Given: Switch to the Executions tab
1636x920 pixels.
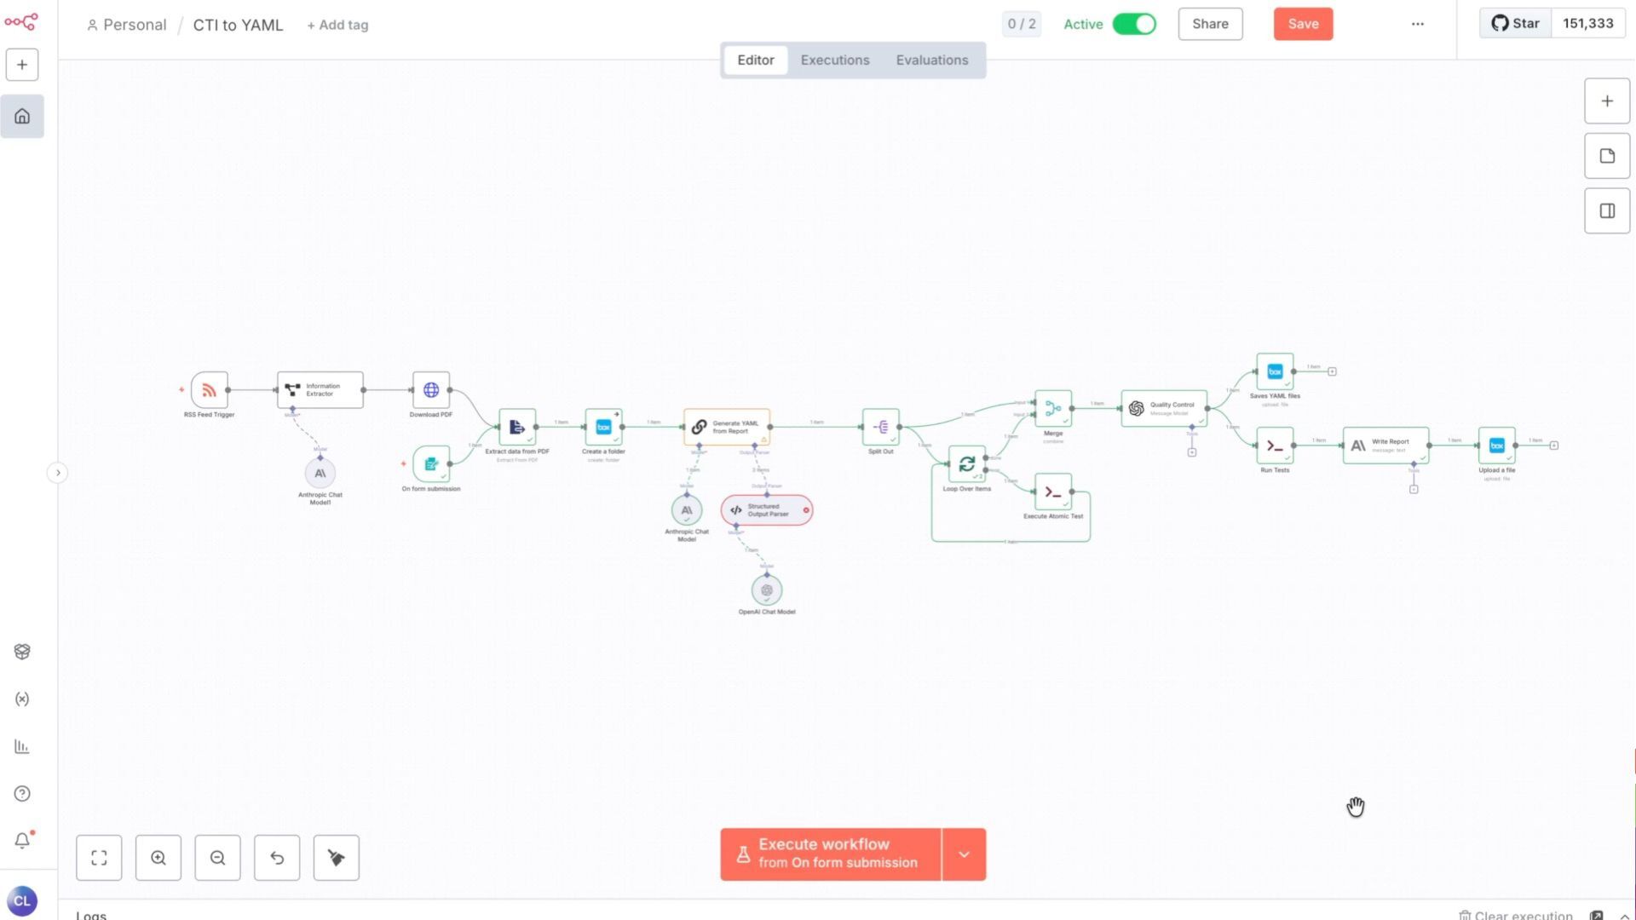Looking at the screenshot, I should 834,60.
